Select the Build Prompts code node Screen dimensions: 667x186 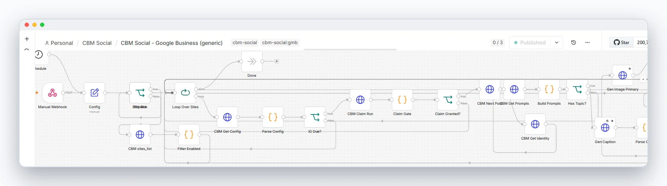tap(549, 89)
